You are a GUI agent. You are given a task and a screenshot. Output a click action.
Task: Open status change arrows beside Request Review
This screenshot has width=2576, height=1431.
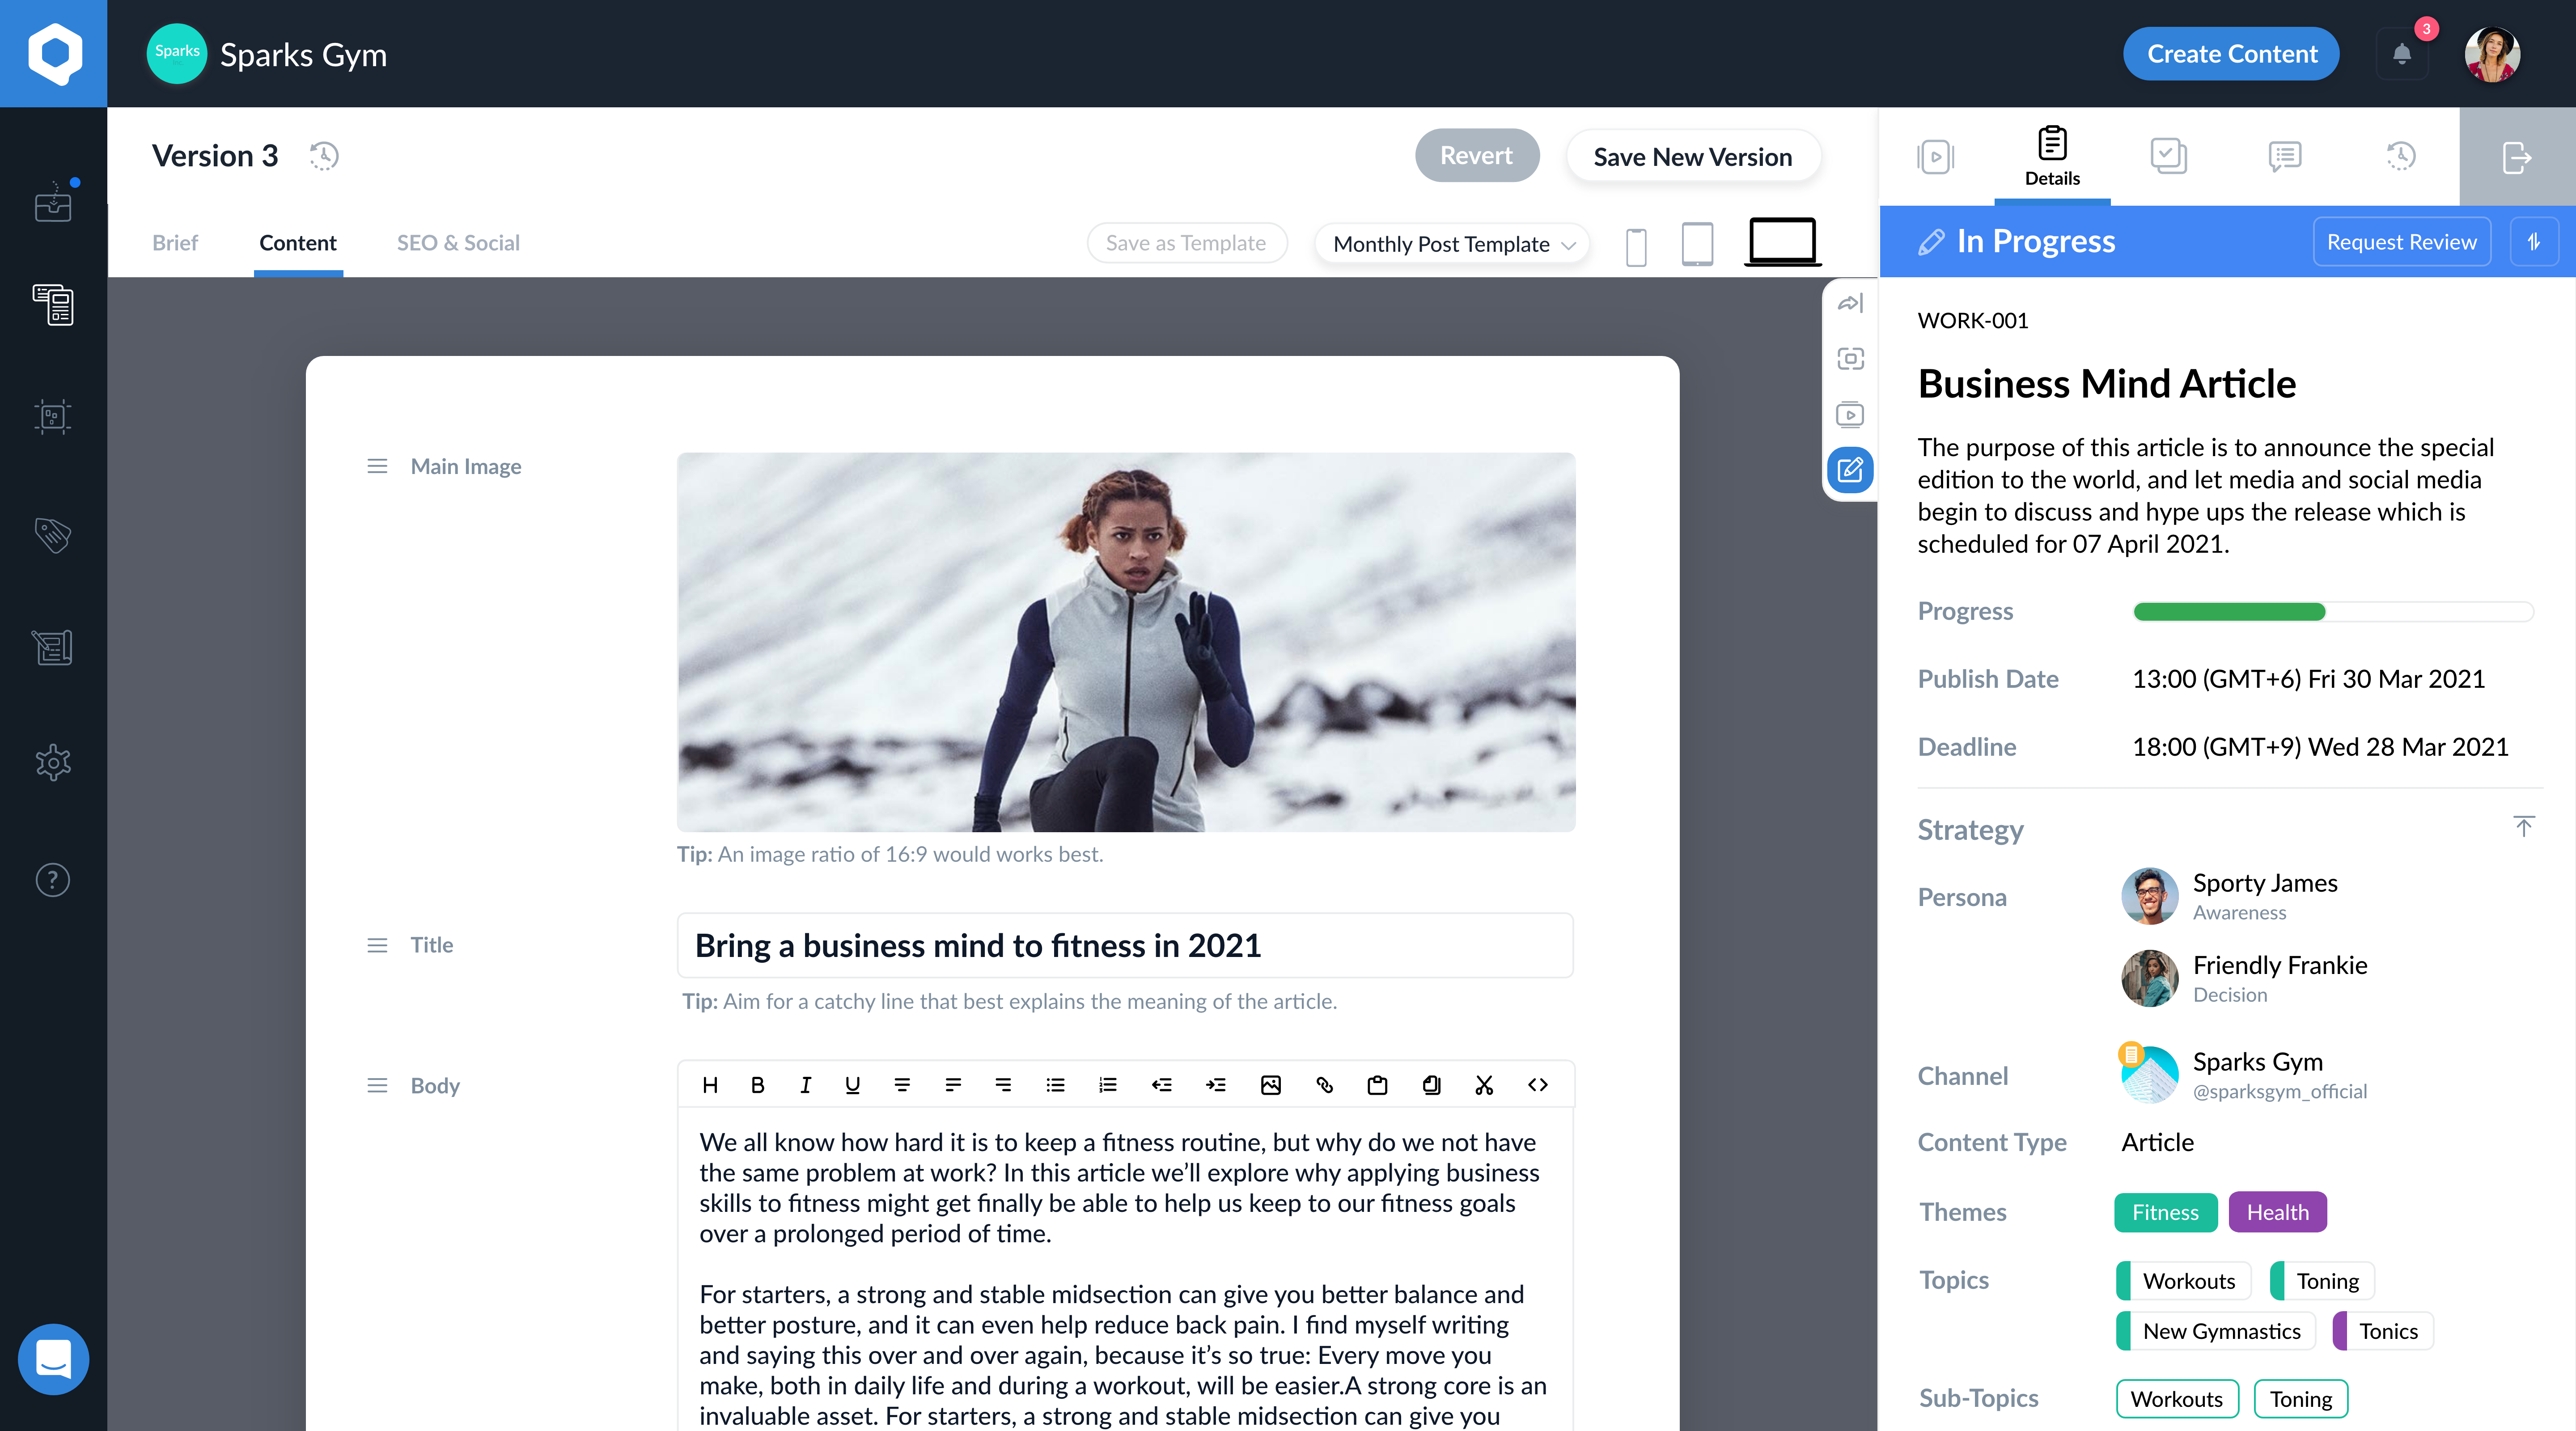[x=2534, y=242]
